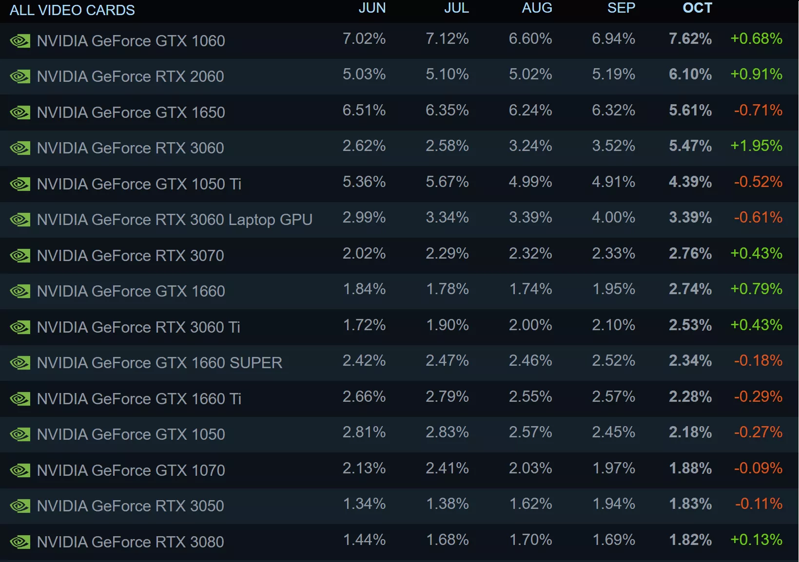Click NVIDIA logo beside GeForce RTX 3070
Viewport: 799px width, 562px height.
[20, 256]
